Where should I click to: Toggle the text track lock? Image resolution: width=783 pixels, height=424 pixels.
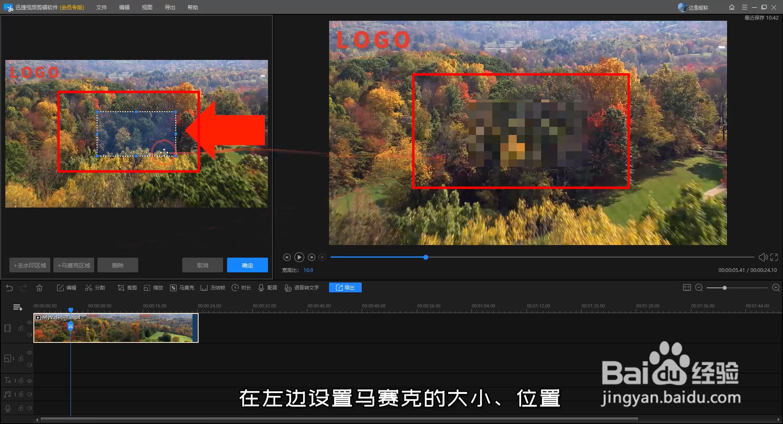[x=21, y=380]
